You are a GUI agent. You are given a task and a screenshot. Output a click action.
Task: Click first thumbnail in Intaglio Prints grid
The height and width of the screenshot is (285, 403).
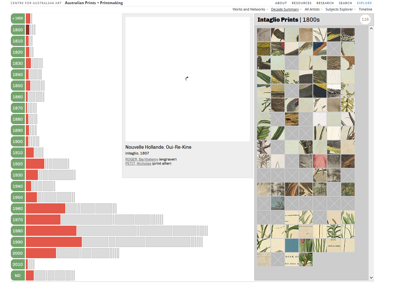tap(264, 35)
